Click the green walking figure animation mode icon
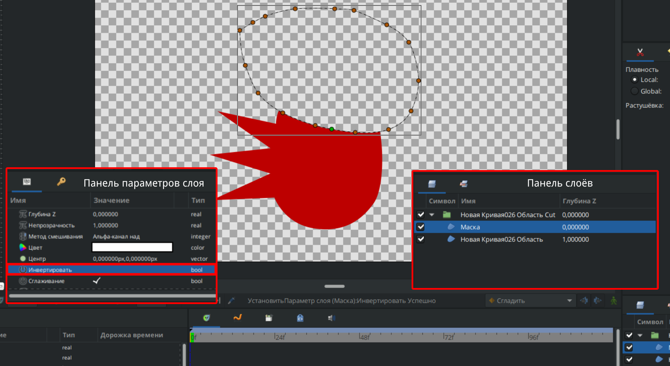This screenshot has height=366, width=670. click(613, 301)
